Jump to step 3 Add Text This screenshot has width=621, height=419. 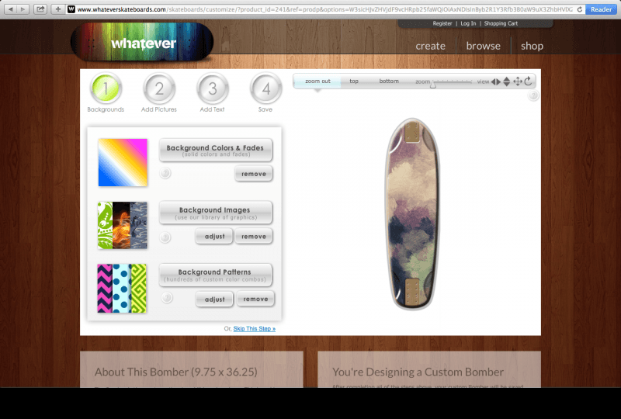(x=212, y=89)
